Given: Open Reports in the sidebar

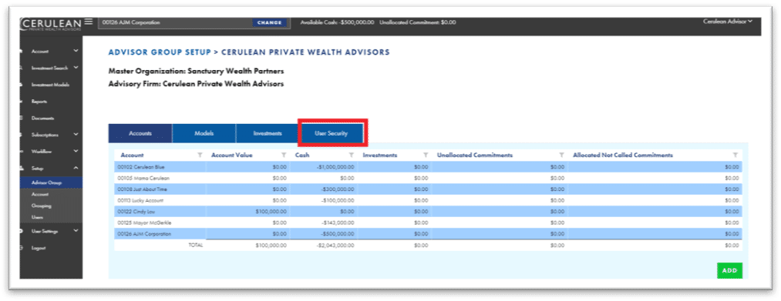Looking at the screenshot, I should [x=39, y=102].
